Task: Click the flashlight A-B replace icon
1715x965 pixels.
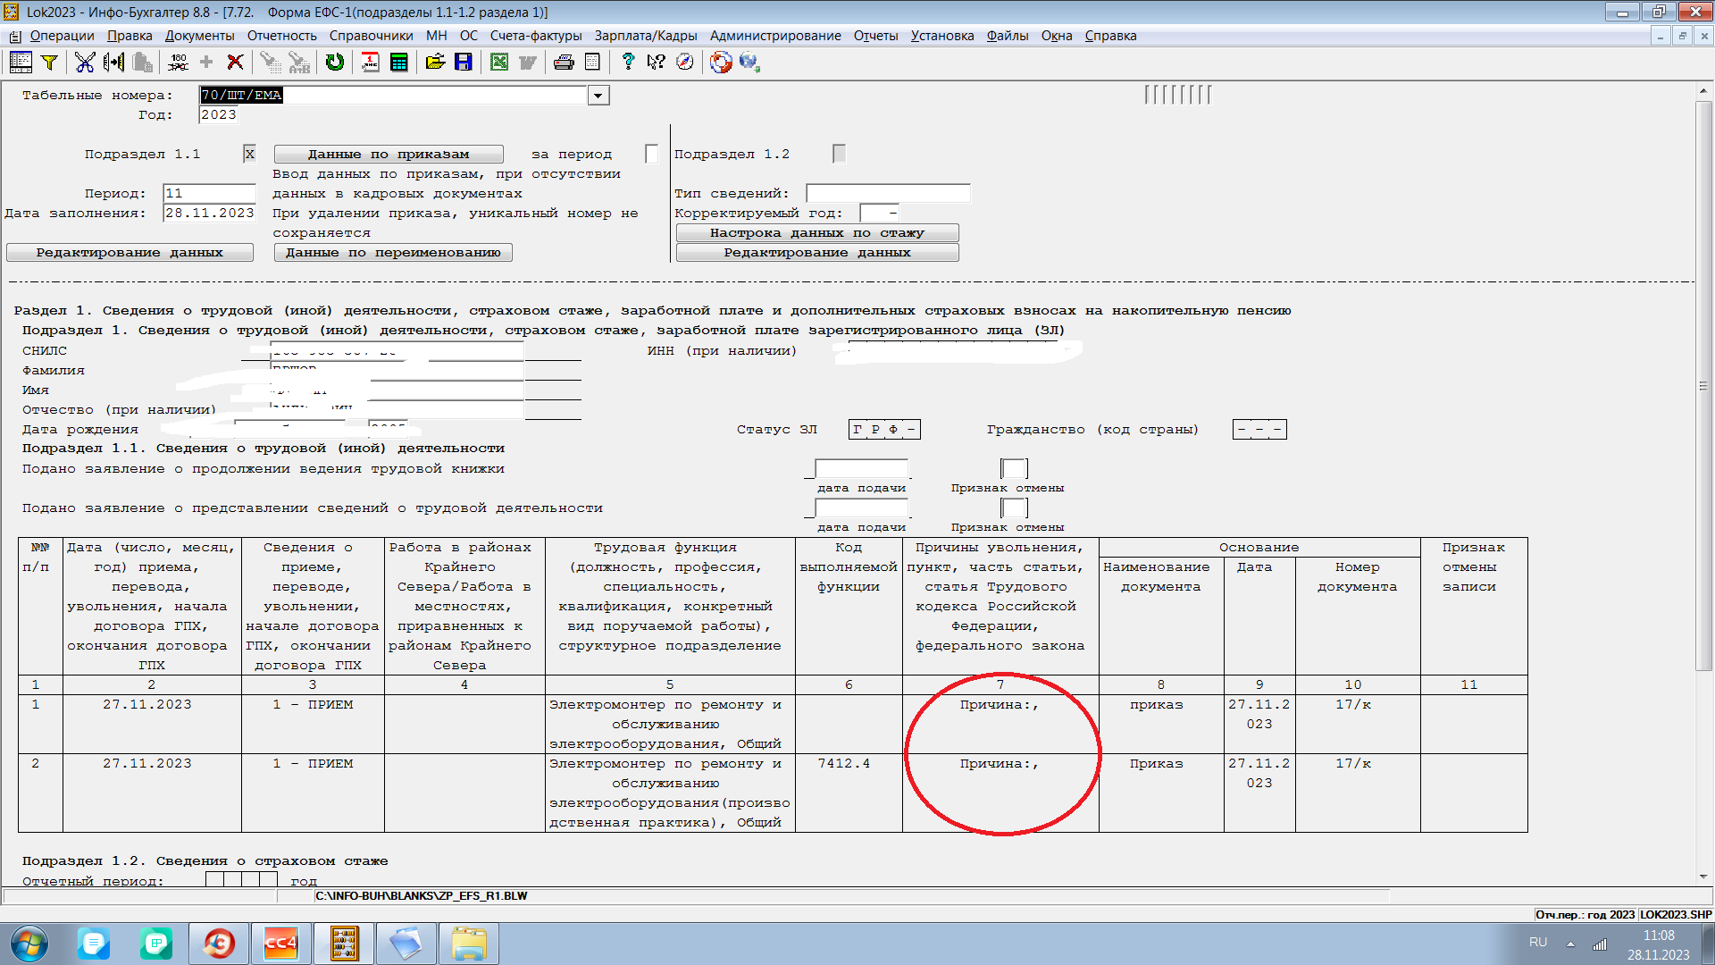Action: 299,62
